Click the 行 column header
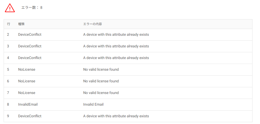 pyautogui.click(x=9, y=24)
